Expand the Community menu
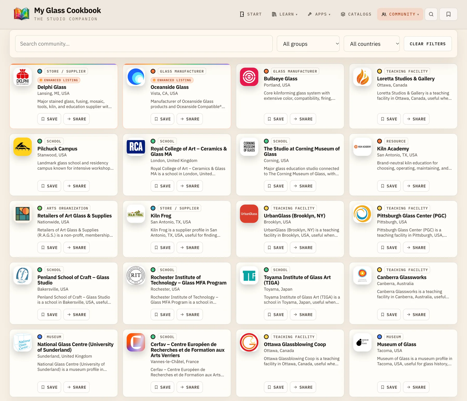Viewport: 467px width, 401px height. (x=400, y=14)
